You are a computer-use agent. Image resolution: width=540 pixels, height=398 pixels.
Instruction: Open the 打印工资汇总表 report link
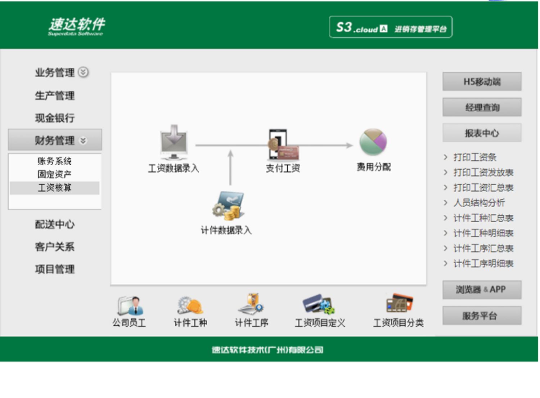point(483,187)
